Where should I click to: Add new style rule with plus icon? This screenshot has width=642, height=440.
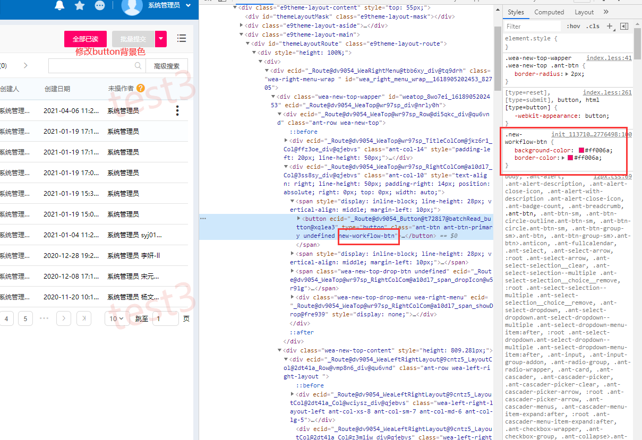pyautogui.click(x=610, y=26)
